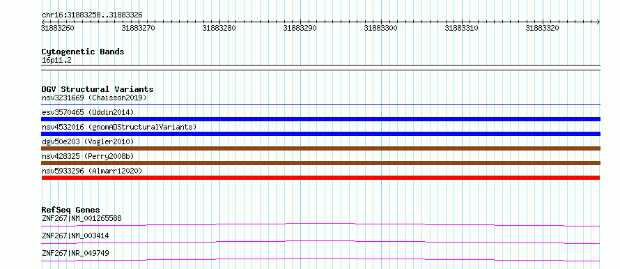The height and width of the screenshot is (269, 620).
Task: Select ruler position 31883260
Action: [x=57, y=28]
